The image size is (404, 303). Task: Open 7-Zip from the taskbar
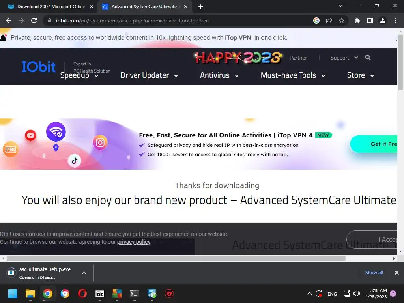(100, 294)
